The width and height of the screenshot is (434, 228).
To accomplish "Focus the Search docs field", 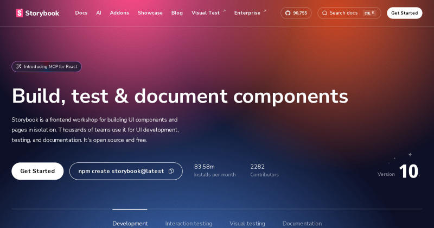I will pyautogui.click(x=349, y=13).
